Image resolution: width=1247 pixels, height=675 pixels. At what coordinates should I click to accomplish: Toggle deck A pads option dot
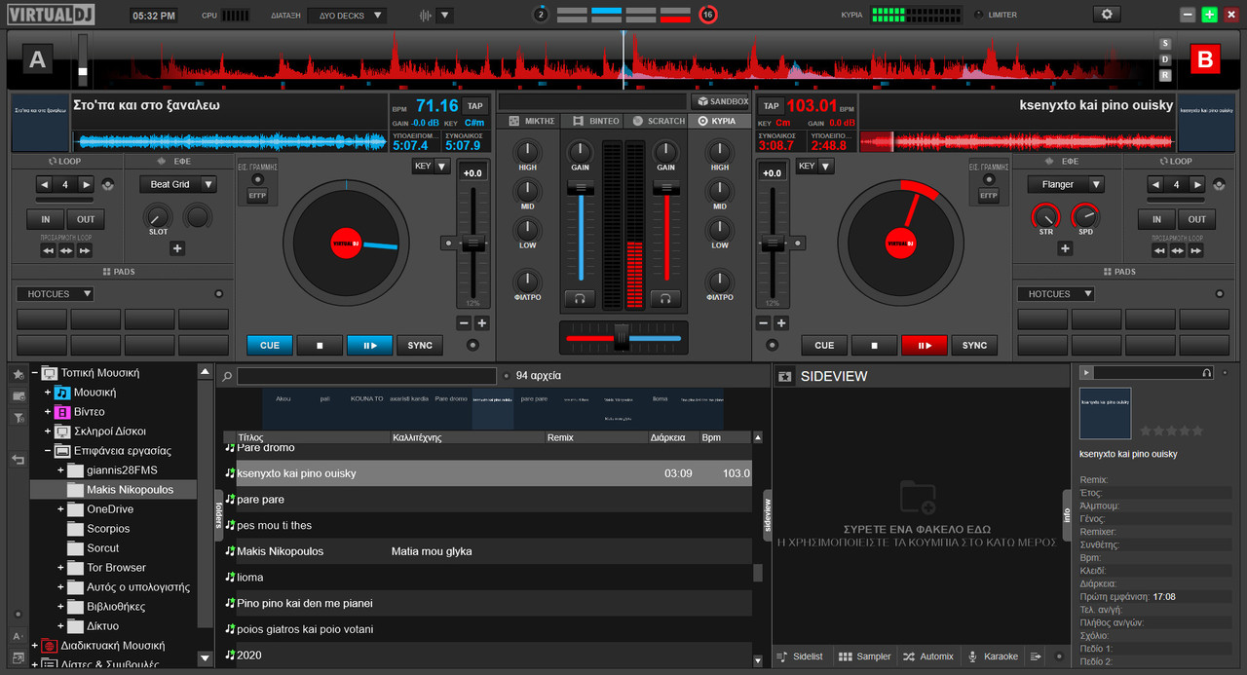[x=218, y=293]
